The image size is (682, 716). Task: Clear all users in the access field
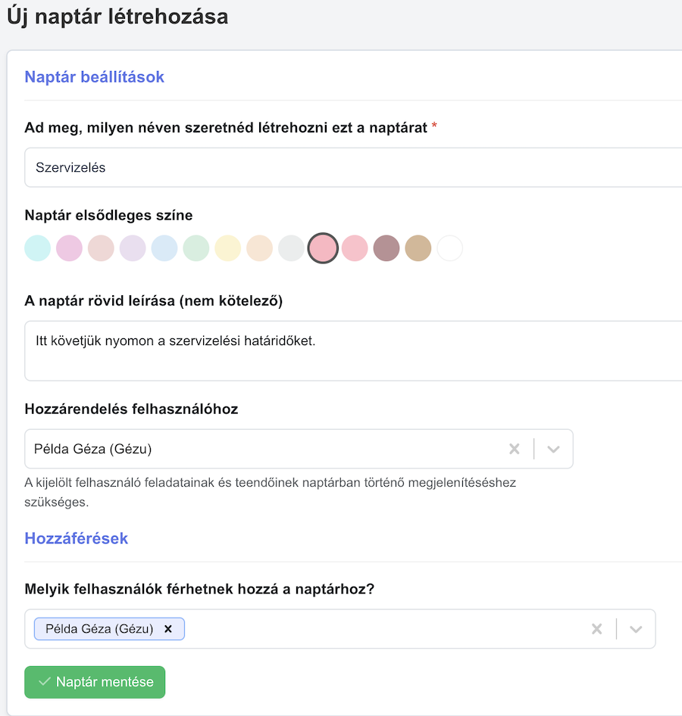pyautogui.click(x=596, y=629)
